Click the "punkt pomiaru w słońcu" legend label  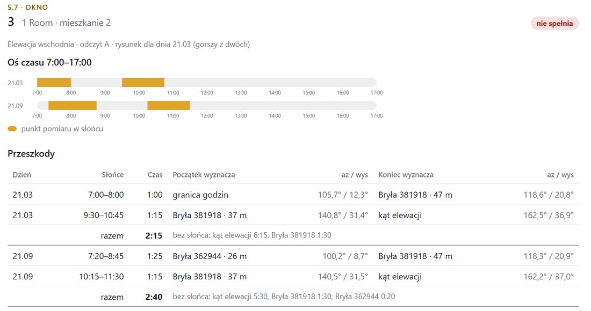point(62,129)
